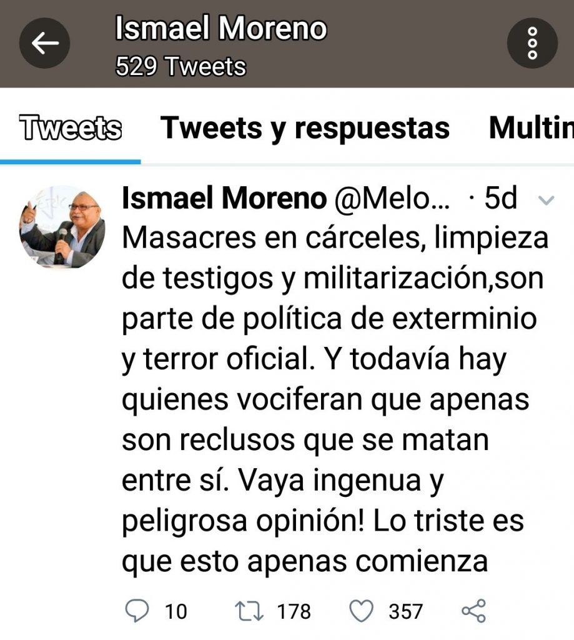Image resolution: width=574 pixels, height=640 pixels.
Task: Open the partially visible Multimedia tab
Action: click(x=531, y=127)
